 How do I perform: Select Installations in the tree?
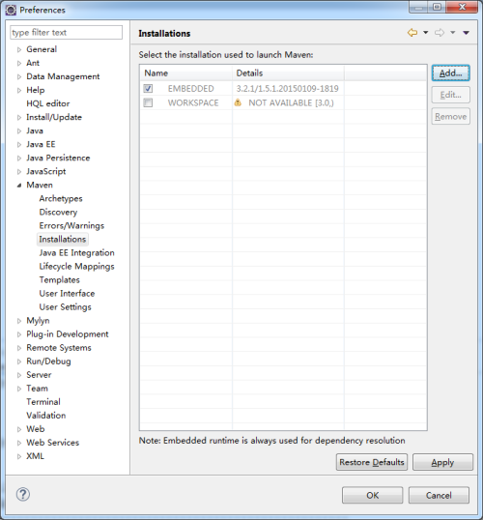63,239
